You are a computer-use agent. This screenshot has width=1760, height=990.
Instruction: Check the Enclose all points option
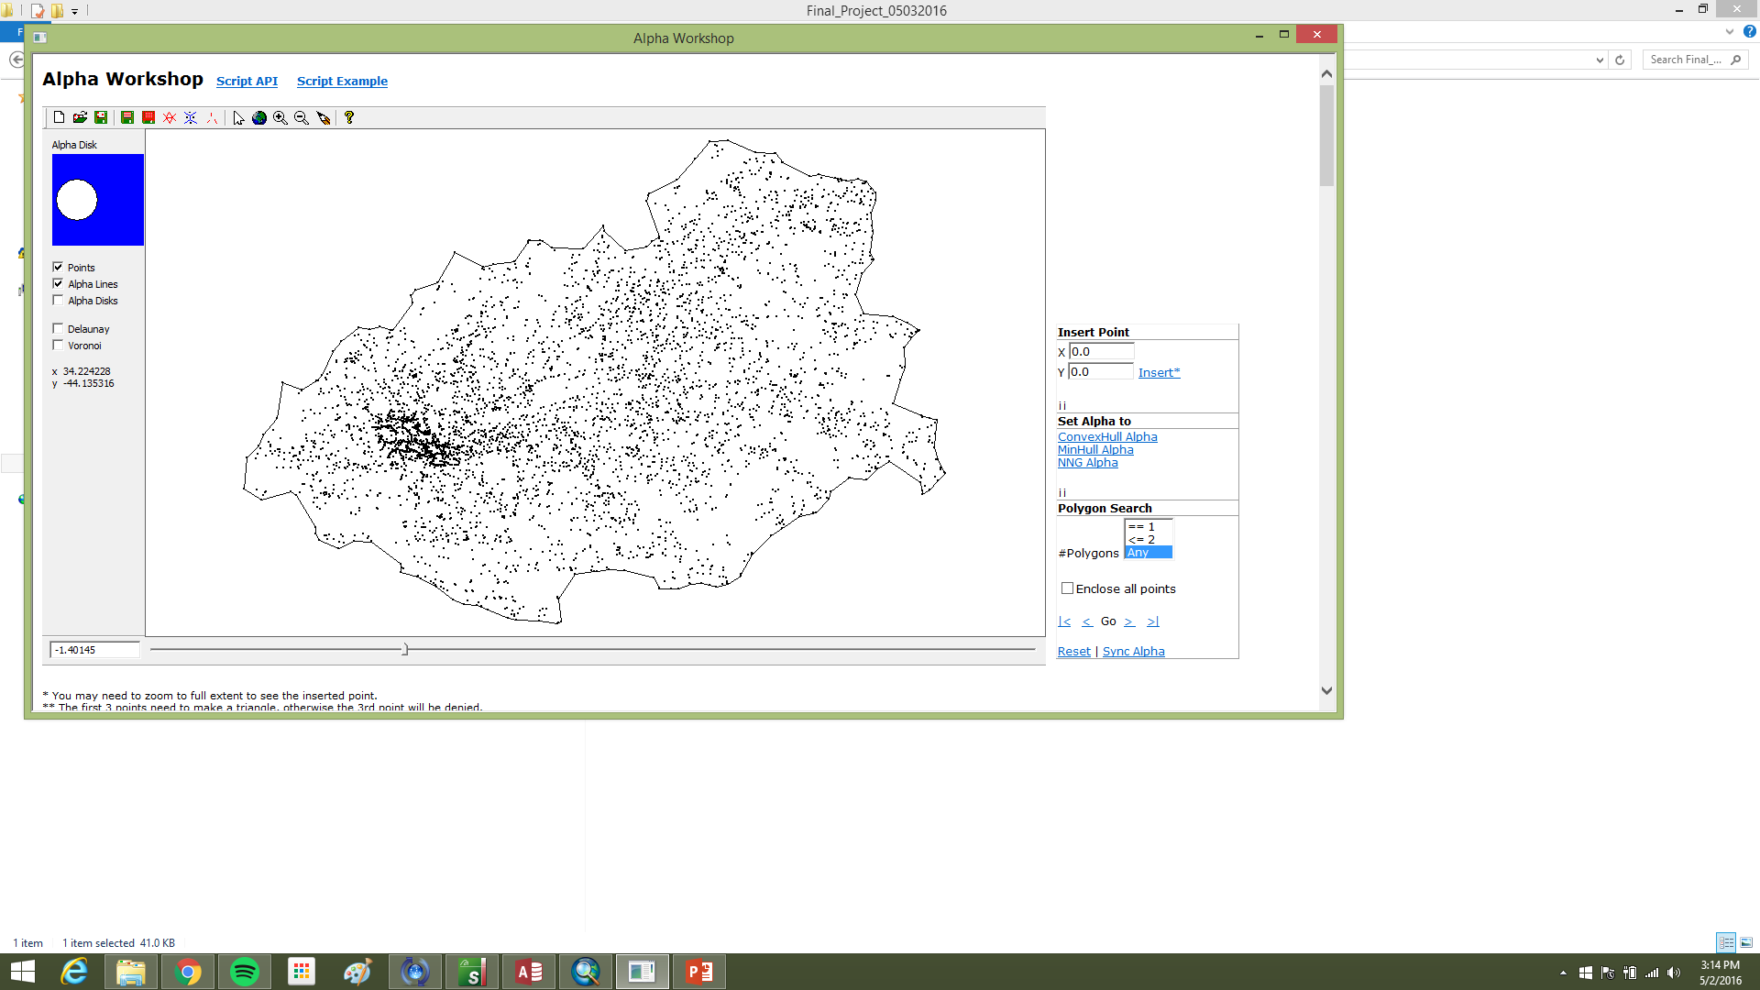coord(1067,588)
